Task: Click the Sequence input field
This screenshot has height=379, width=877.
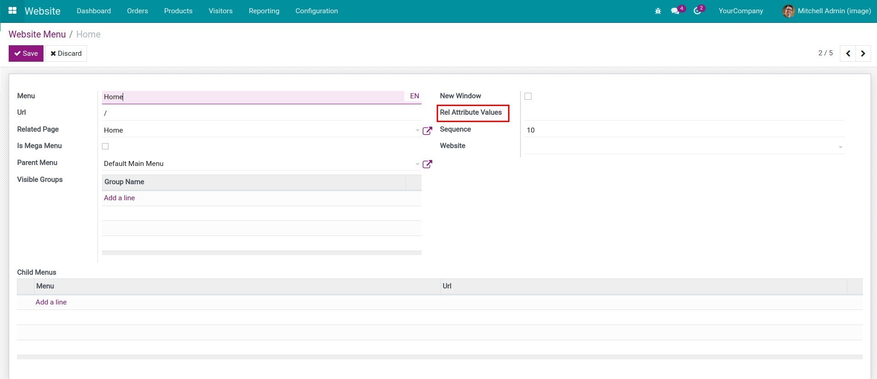Action: pos(684,130)
